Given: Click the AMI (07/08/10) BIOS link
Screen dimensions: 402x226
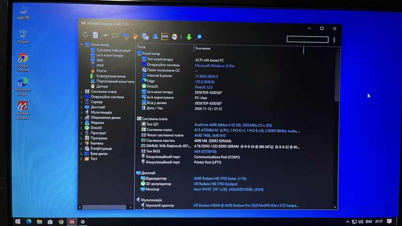Looking at the screenshot, I should [205, 151].
